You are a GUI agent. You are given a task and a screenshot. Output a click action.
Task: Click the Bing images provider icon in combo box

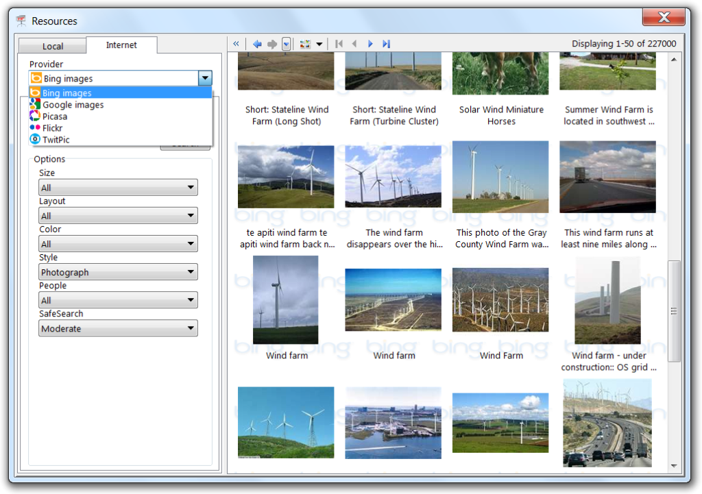point(36,78)
